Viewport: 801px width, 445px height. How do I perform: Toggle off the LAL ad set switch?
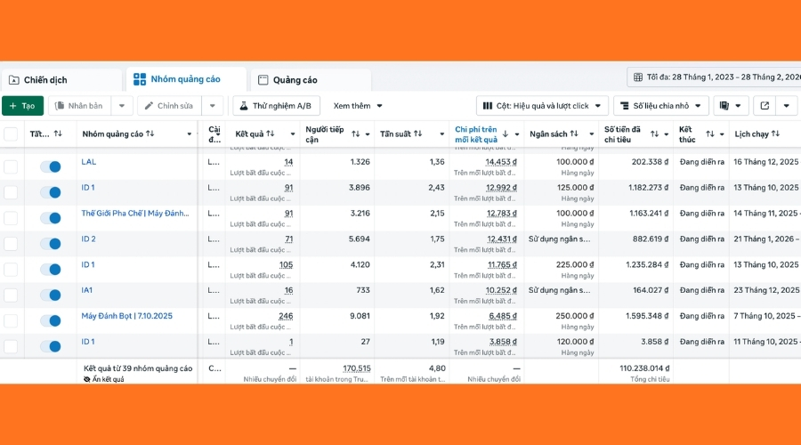[50, 166]
